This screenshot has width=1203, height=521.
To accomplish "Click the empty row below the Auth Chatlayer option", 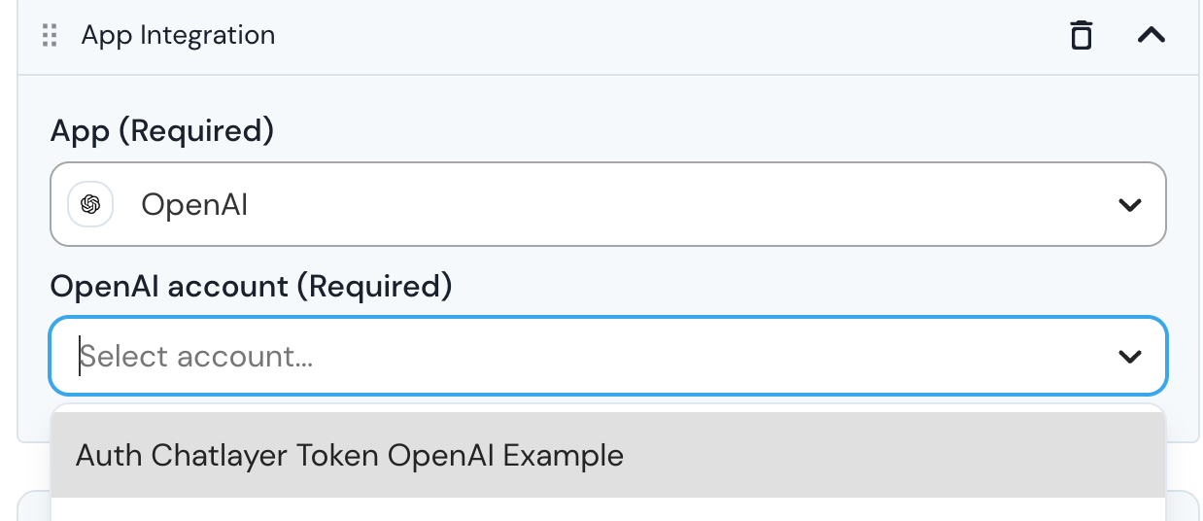I will (x=607, y=510).
